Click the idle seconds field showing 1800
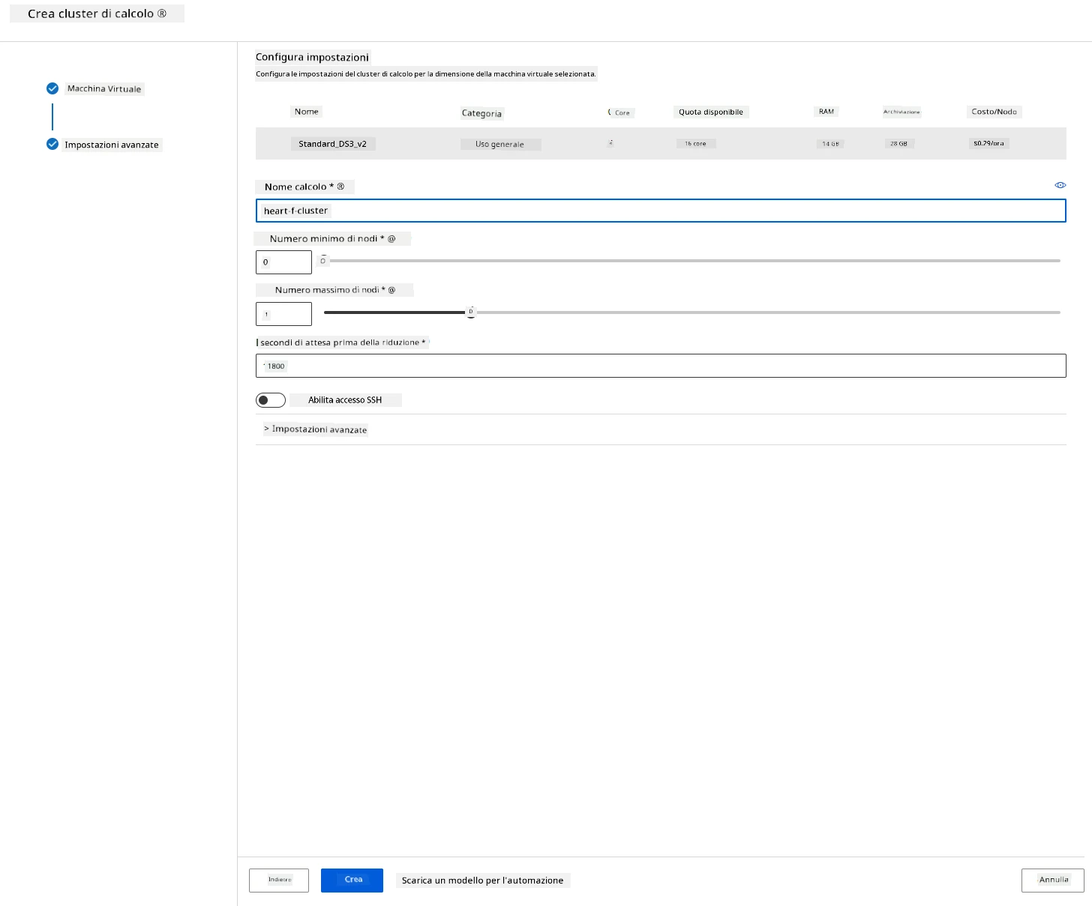Image resolution: width=1092 pixels, height=906 pixels. [661, 366]
